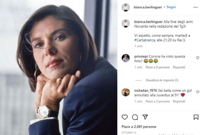The image size is (200, 135).
Task: Open bianca.berlinguer profile picture in header
Action: click(x=125, y=7)
